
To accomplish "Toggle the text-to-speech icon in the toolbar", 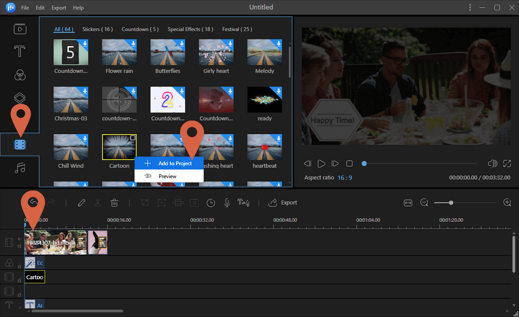I will [243, 203].
